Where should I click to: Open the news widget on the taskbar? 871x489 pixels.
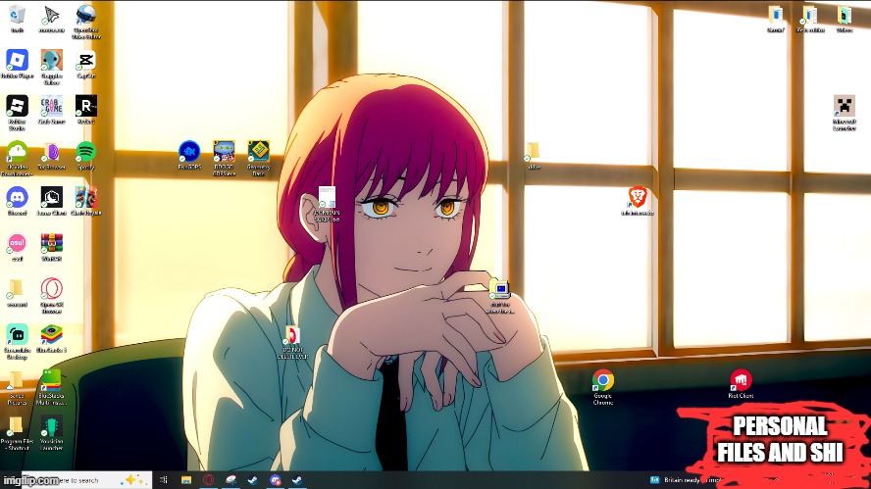pyautogui.click(x=685, y=480)
